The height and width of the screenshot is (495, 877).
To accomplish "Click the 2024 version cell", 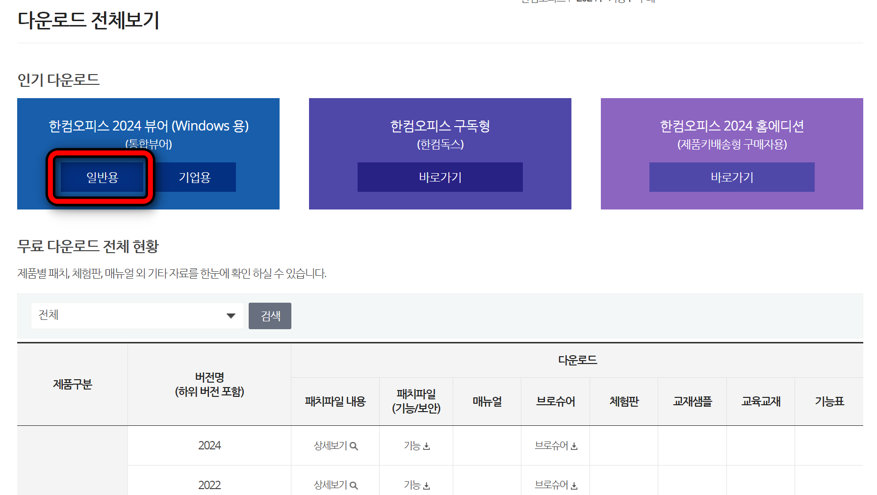I will click(209, 445).
